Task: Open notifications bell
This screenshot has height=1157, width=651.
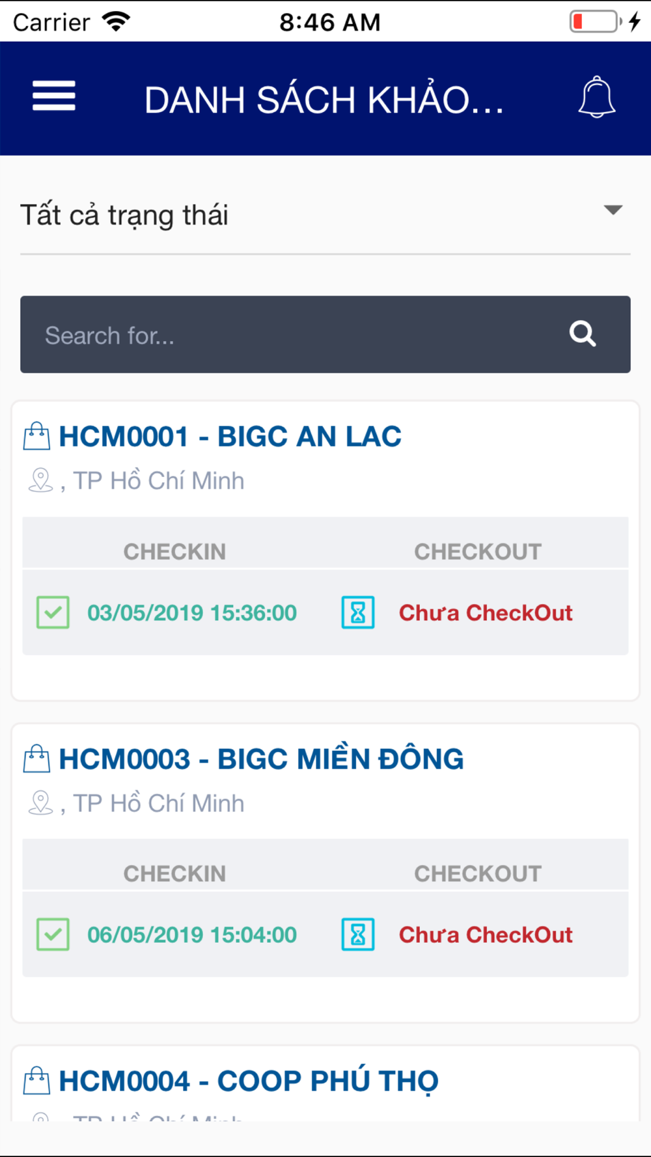Action: pyautogui.click(x=596, y=97)
